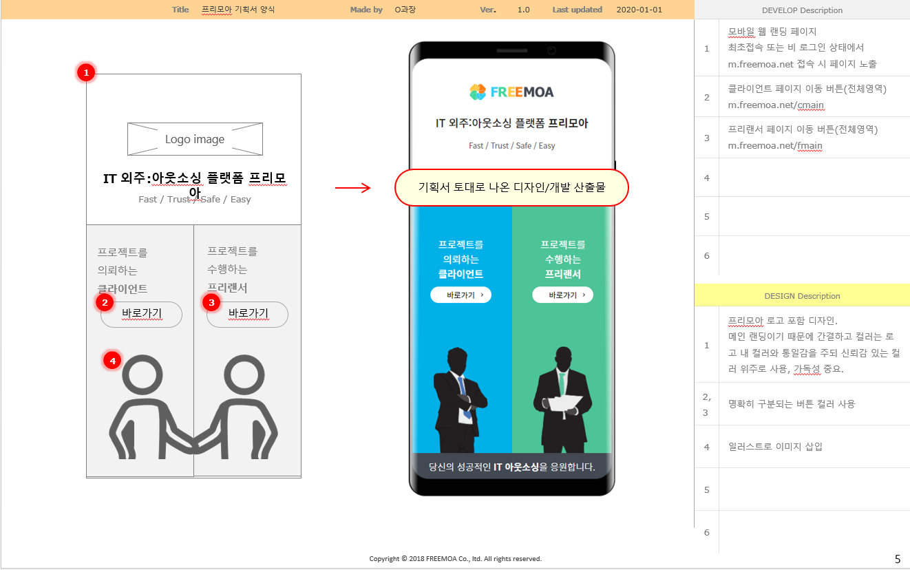
Task: Click the gray 프리랜서 text in the wireframe
Action: tap(227, 288)
